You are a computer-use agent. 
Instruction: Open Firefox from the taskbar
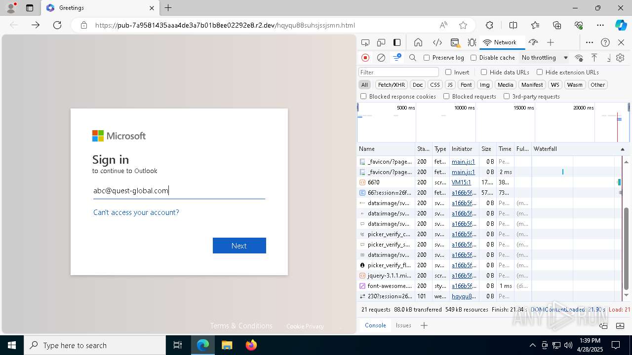coord(251,345)
